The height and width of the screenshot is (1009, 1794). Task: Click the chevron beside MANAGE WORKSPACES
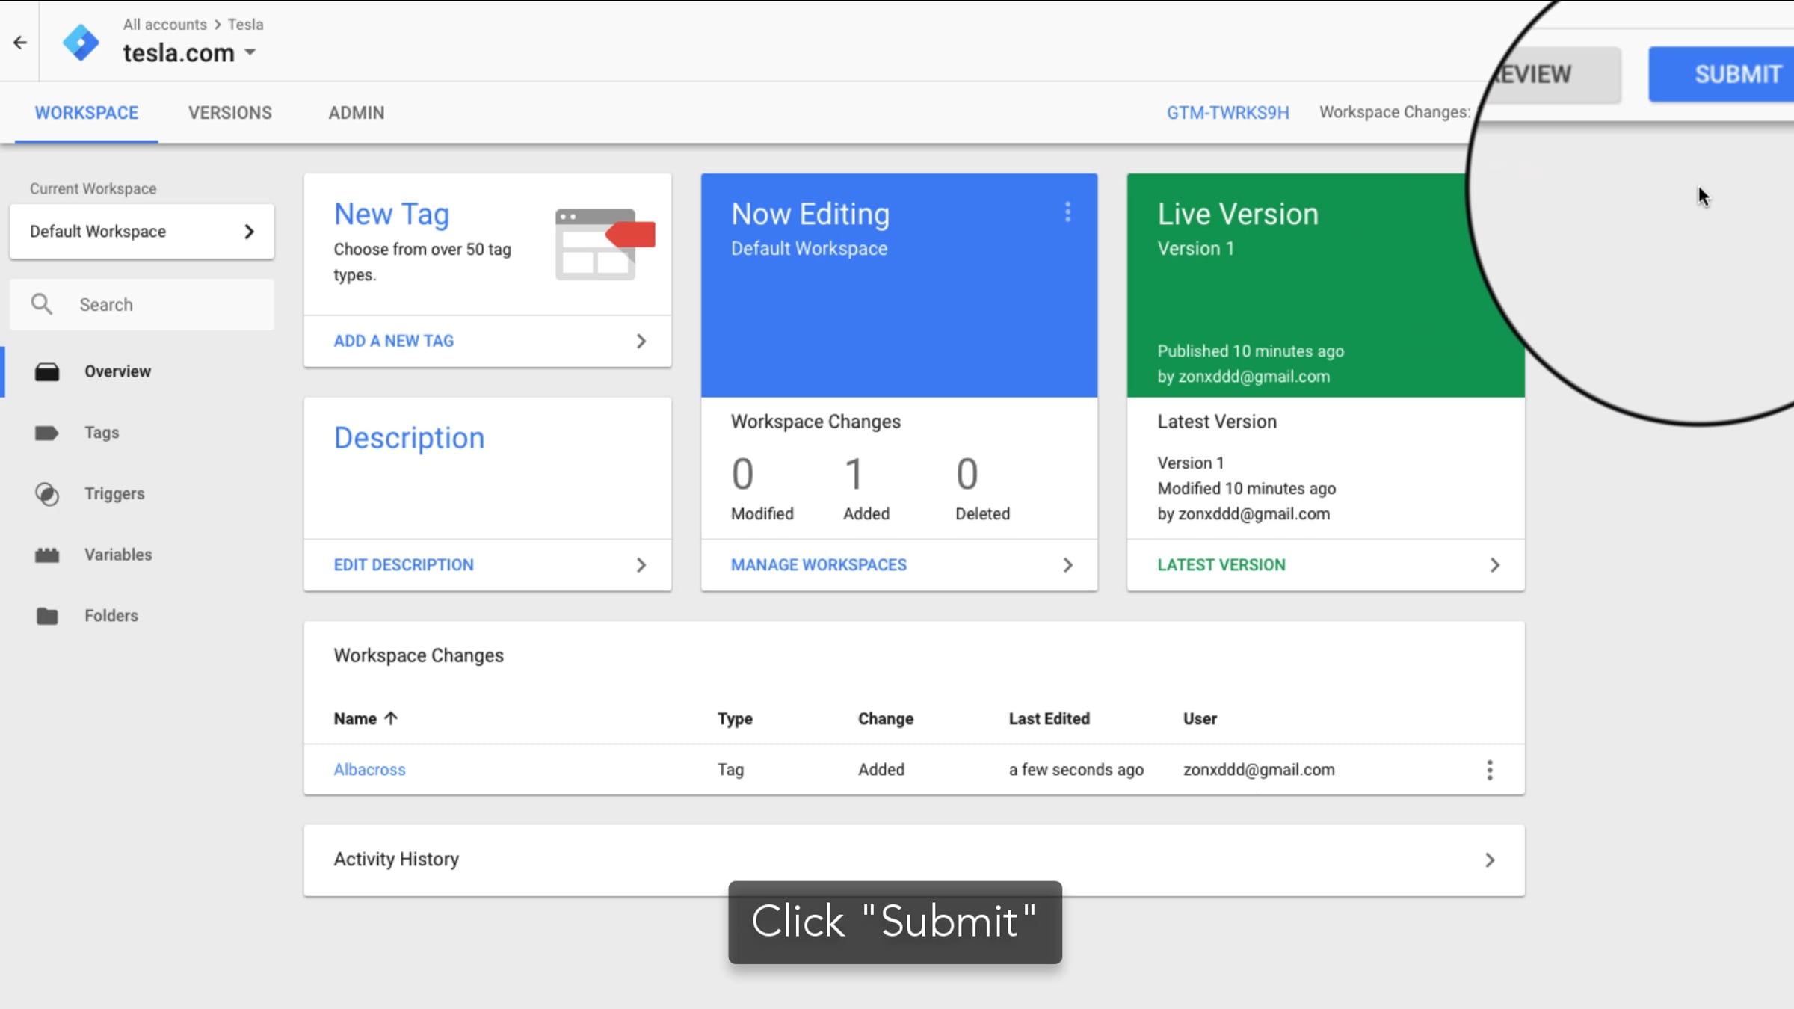click(1068, 565)
